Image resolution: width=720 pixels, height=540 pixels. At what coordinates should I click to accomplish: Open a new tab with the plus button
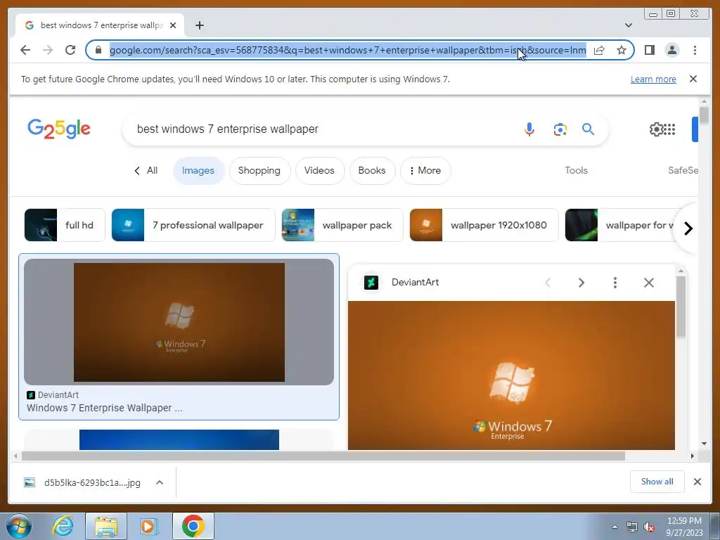pyautogui.click(x=199, y=25)
